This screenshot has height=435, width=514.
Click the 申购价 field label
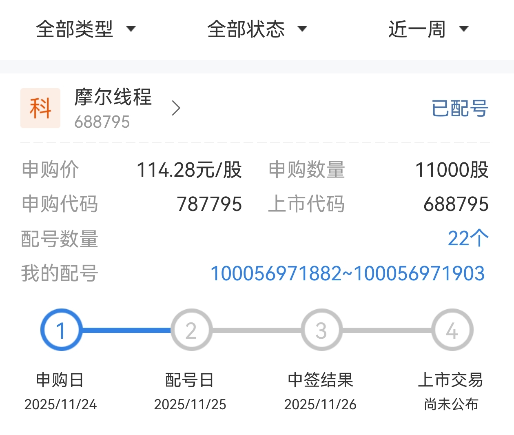[x=50, y=170]
